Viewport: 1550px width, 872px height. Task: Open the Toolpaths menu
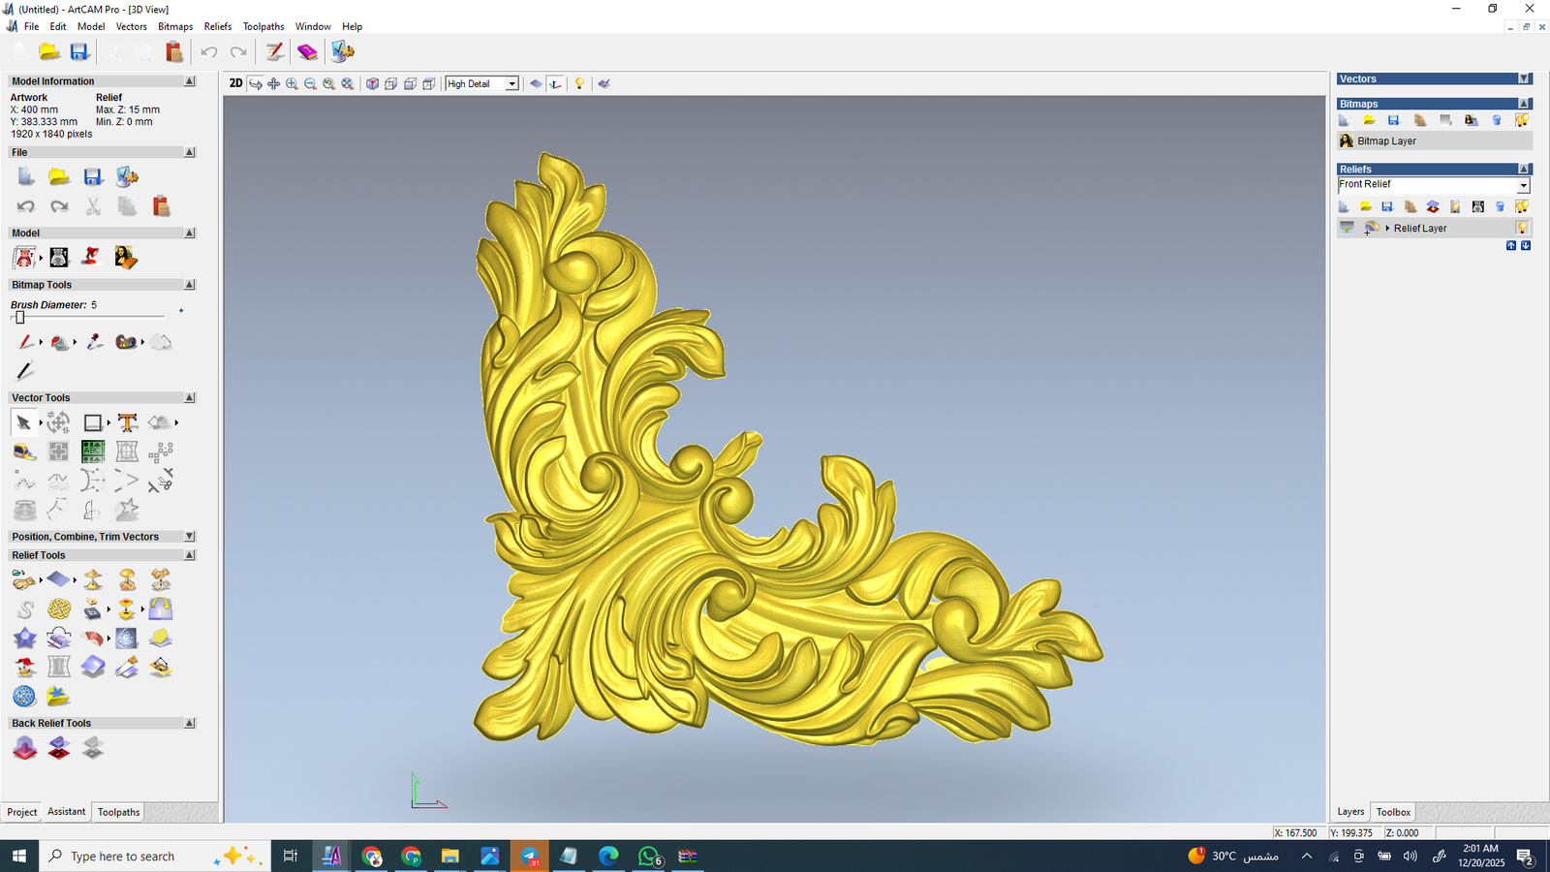pos(263,26)
